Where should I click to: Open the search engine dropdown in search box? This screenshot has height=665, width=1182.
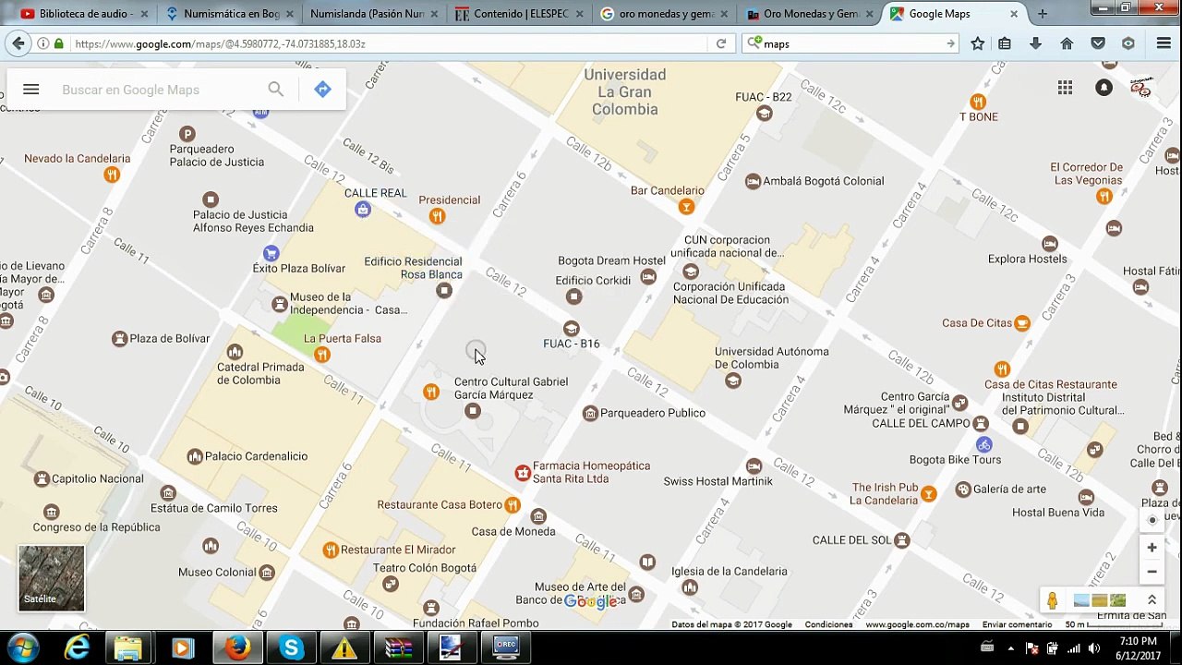[754, 43]
